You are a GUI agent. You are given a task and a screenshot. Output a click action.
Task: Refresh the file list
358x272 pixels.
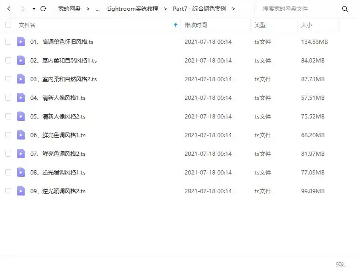click(x=43, y=9)
